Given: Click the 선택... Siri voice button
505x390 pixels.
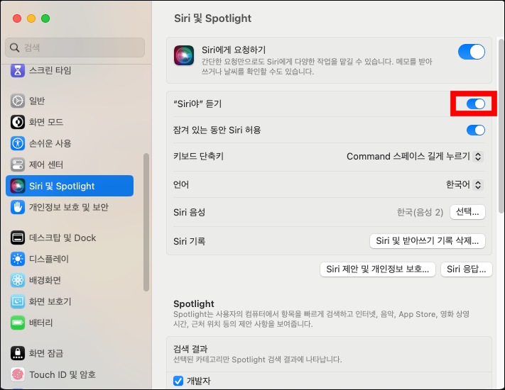Looking at the screenshot, I should coord(467,212).
